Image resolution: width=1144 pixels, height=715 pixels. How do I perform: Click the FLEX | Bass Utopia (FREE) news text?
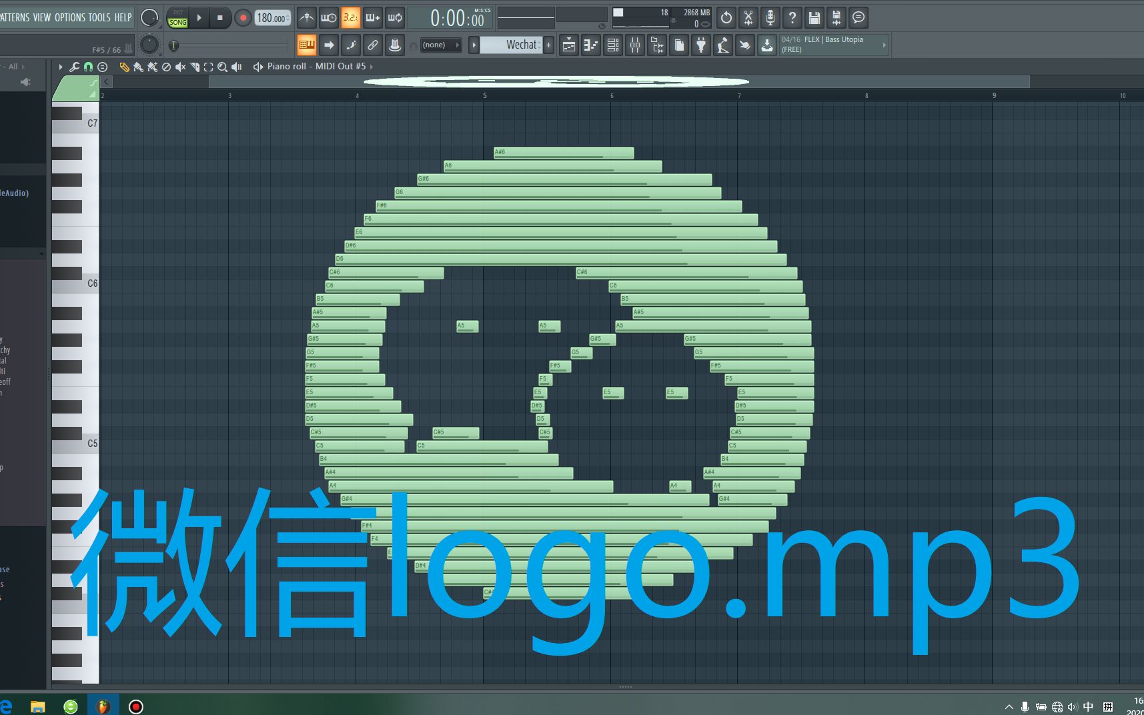tap(822, 44)
